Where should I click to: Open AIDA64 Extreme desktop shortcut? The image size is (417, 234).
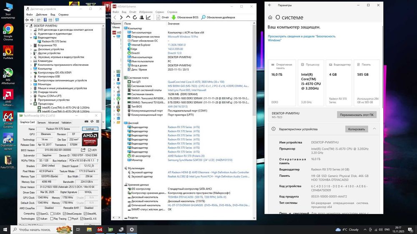coord(8,120)
